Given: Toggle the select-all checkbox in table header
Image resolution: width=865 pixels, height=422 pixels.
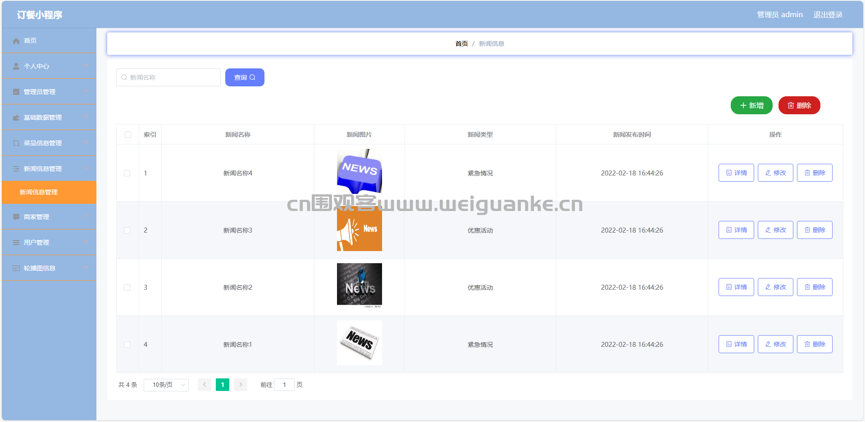Looking at the screenshot, I should [x=128, y=135].
